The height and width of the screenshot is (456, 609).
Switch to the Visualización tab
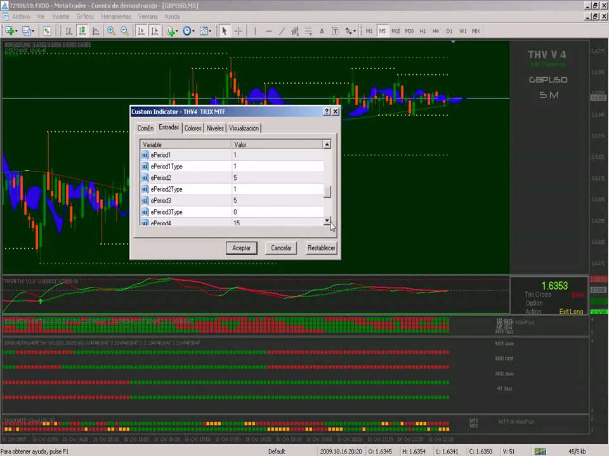pos(244,129)
